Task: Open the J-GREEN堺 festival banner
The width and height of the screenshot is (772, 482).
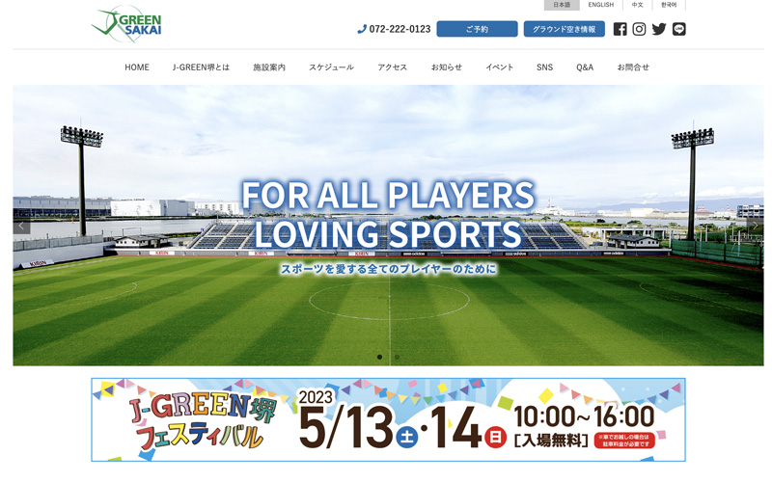Action: click(x=388, y=419)
